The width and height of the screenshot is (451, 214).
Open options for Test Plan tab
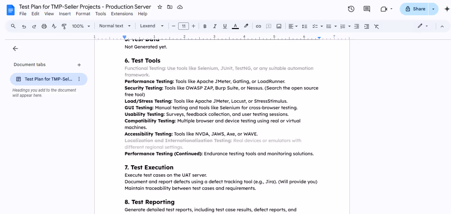[x=79, y=79]
